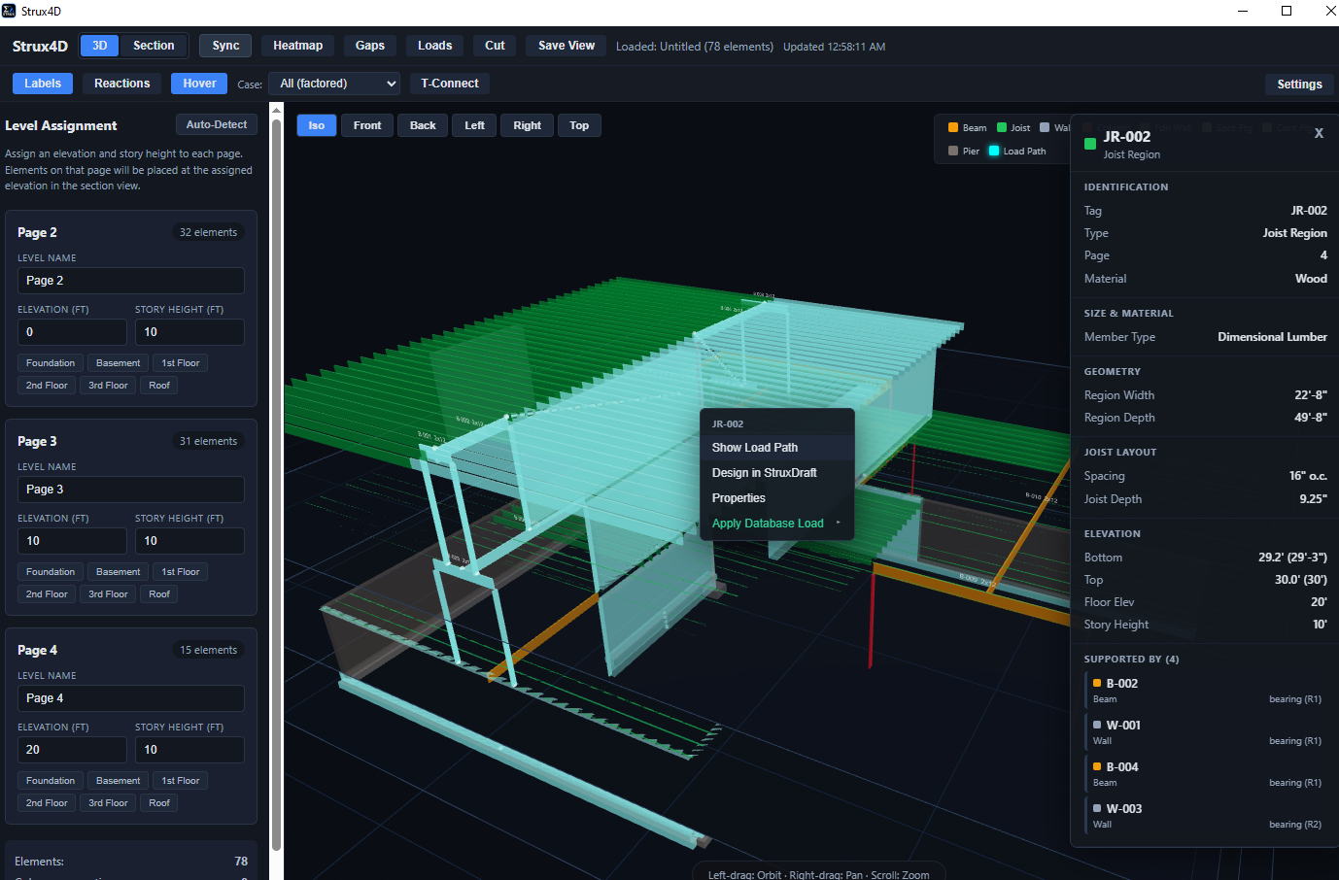Screen dimensions: 1339x880
Task: Select B-002 supporting beam entry
Action: click(1206, 691)
